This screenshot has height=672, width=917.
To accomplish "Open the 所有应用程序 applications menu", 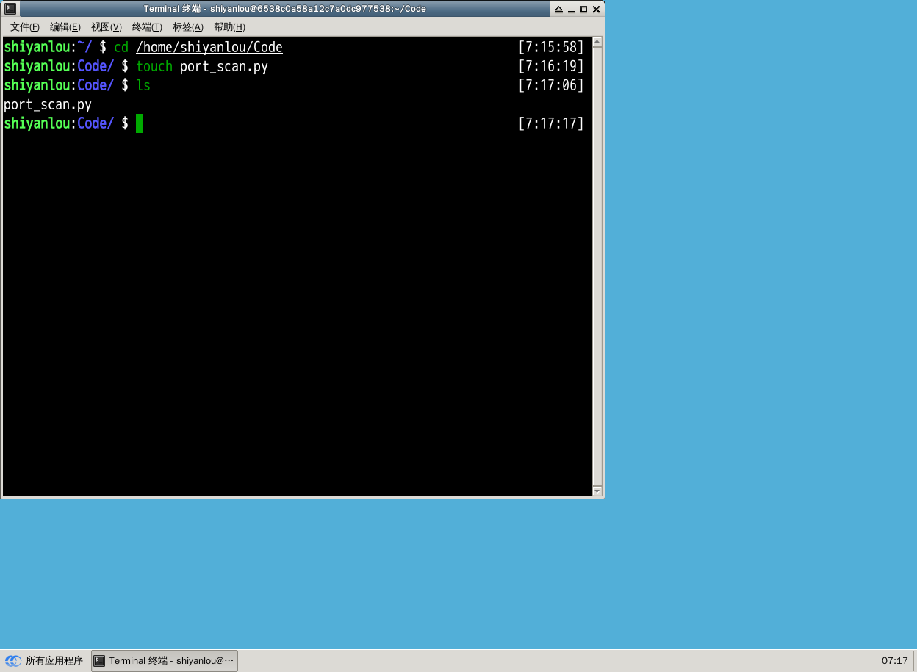I will pos(45,660).
